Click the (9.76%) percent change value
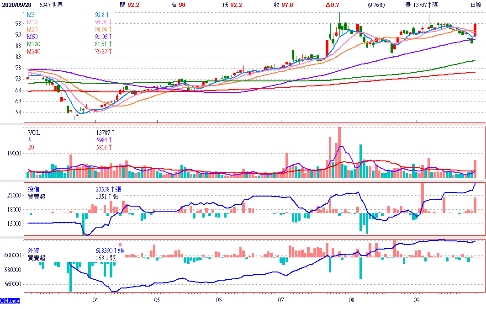 (376, 5)
